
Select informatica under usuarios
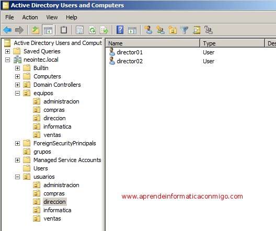tap(57, 210)
